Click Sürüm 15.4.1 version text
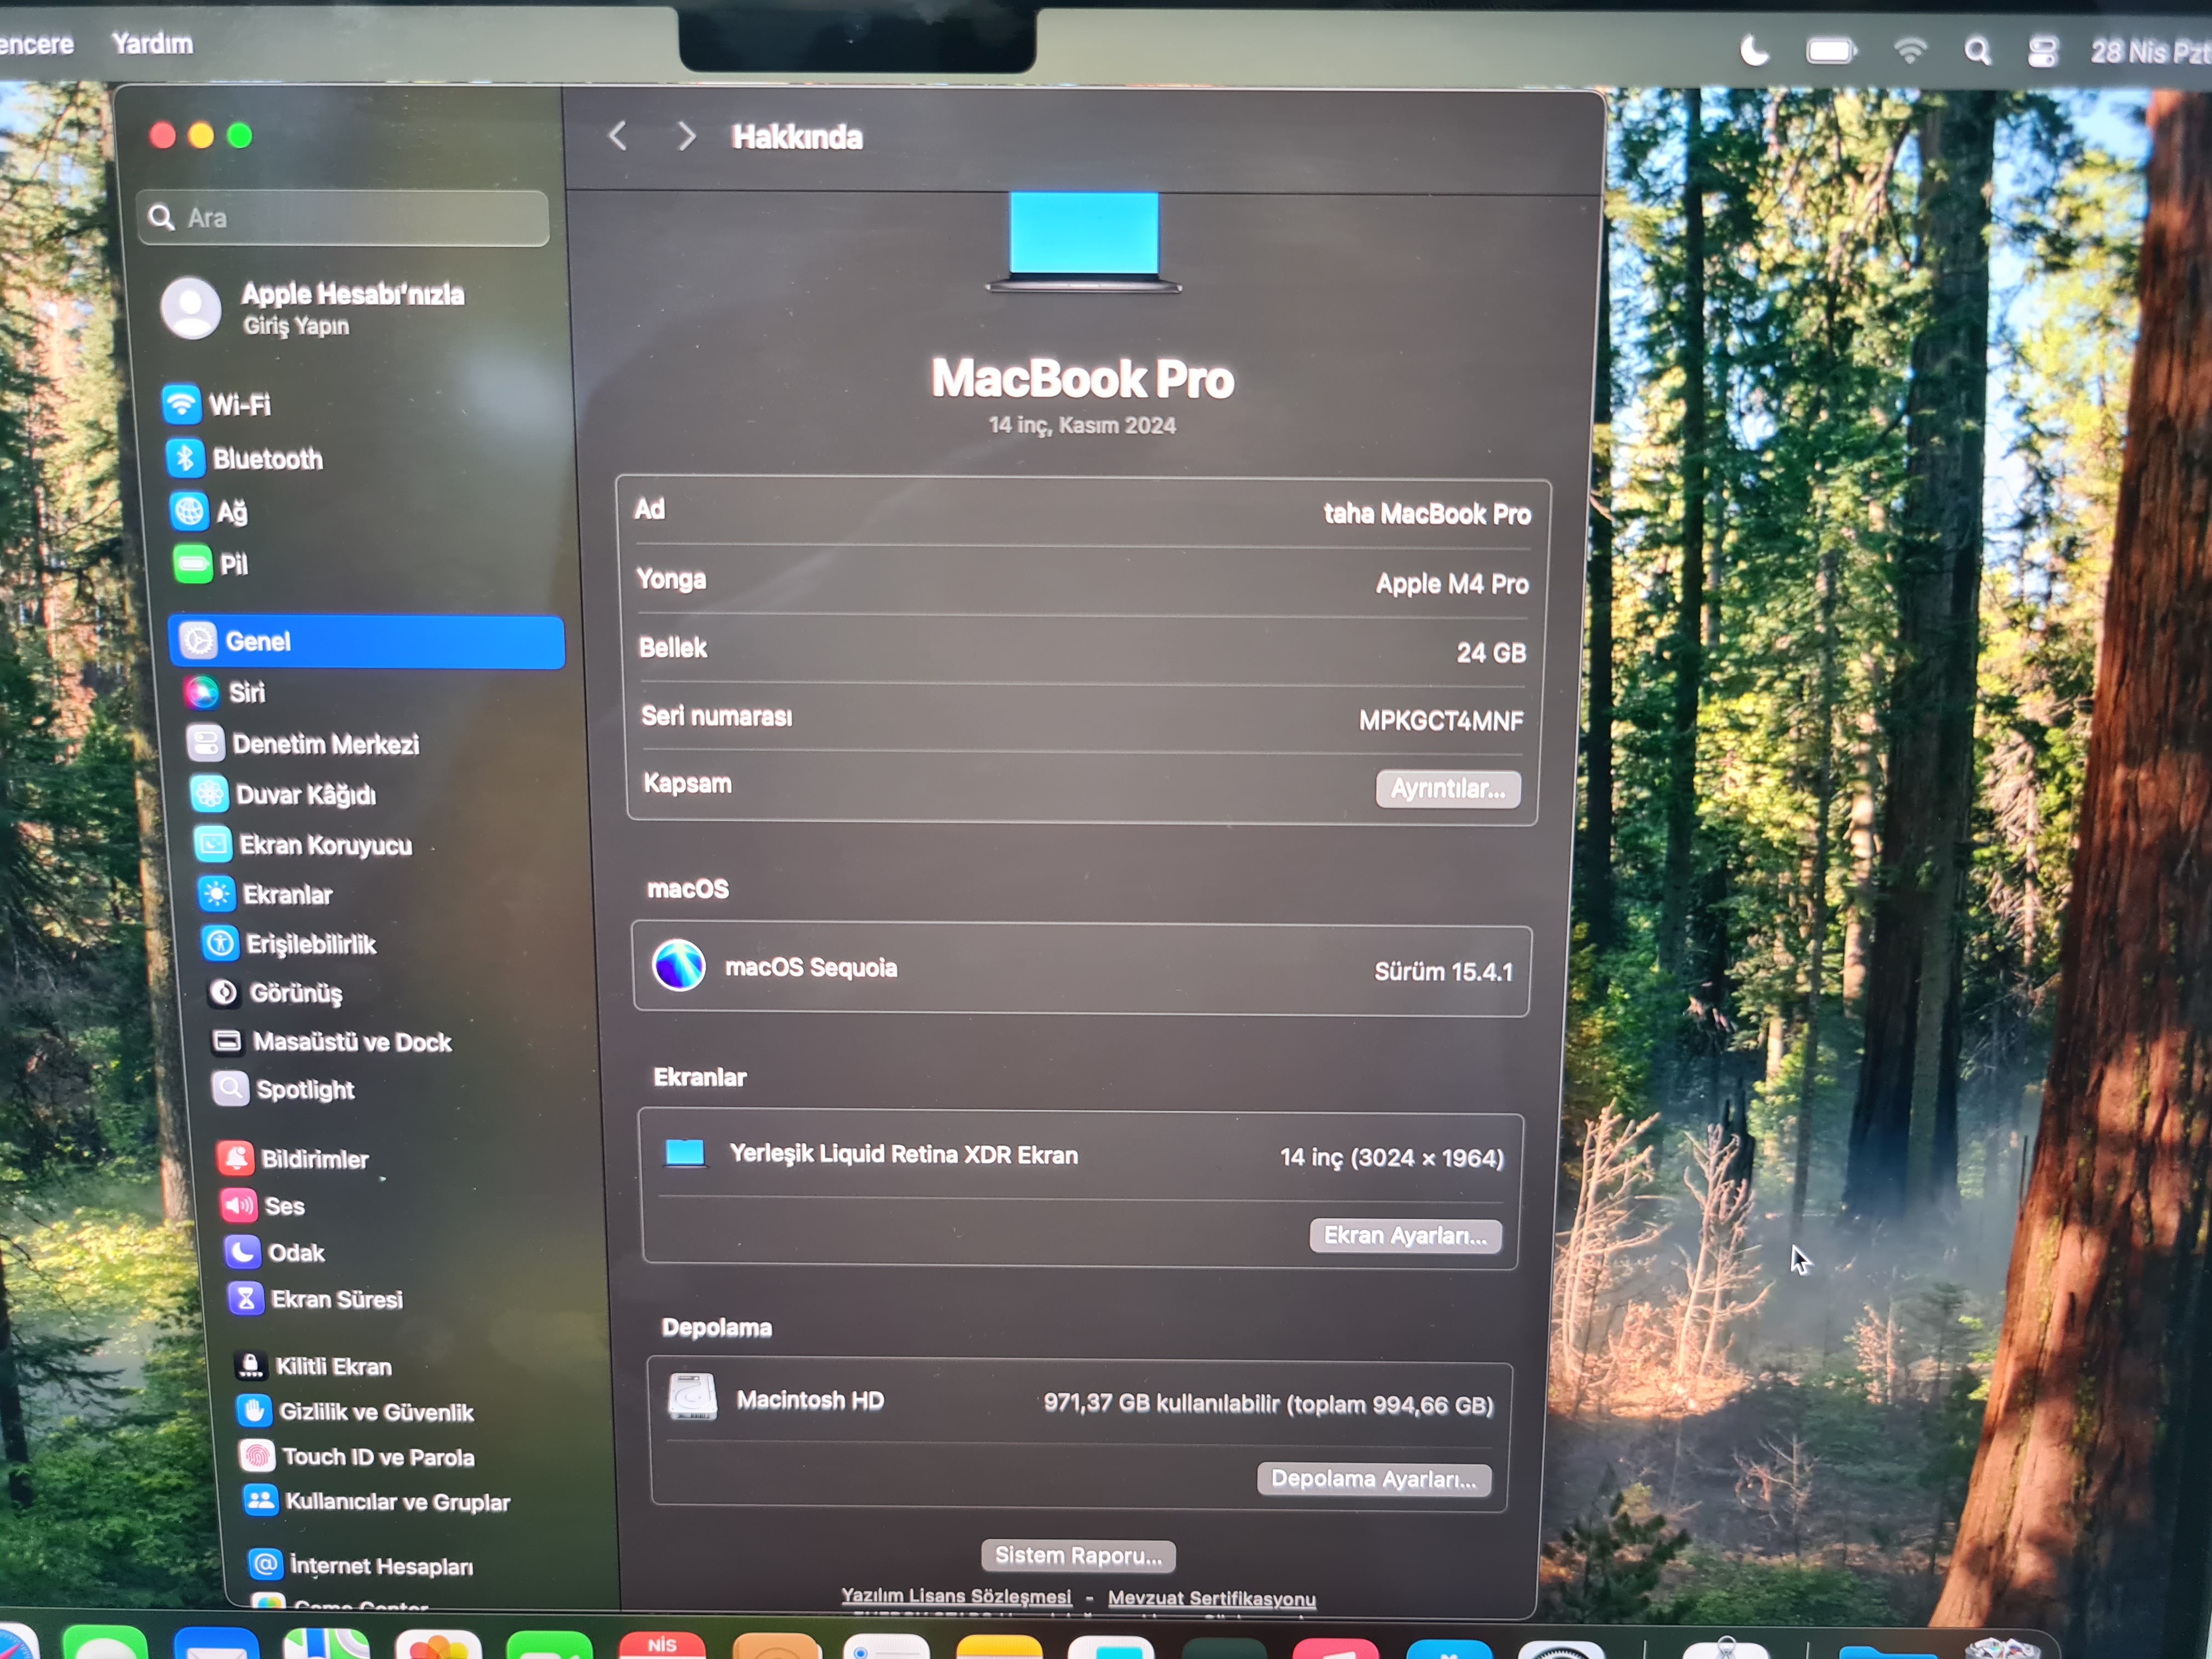 (1444, 971)
